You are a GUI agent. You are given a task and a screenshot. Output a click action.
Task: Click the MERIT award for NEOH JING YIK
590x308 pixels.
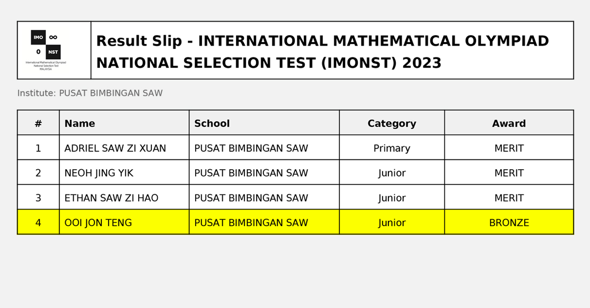pos(509,173)
